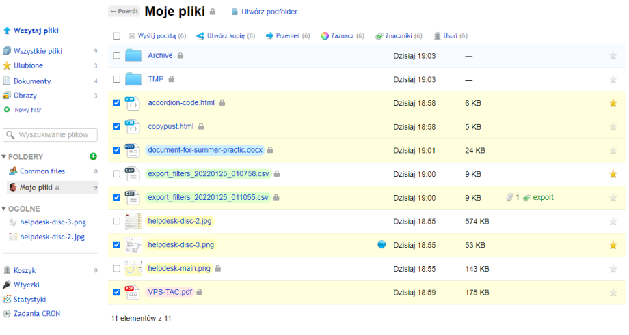Click the green add folder plus icon
The height and width of the screenshot is (335, 629).
coord(93,156)
